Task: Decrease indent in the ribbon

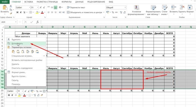Action: 60,12
